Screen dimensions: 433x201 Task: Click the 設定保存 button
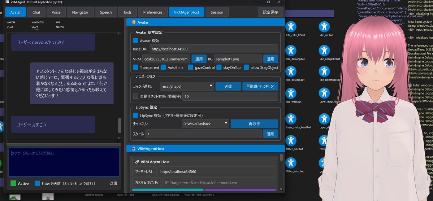click(x=270, y=12)
